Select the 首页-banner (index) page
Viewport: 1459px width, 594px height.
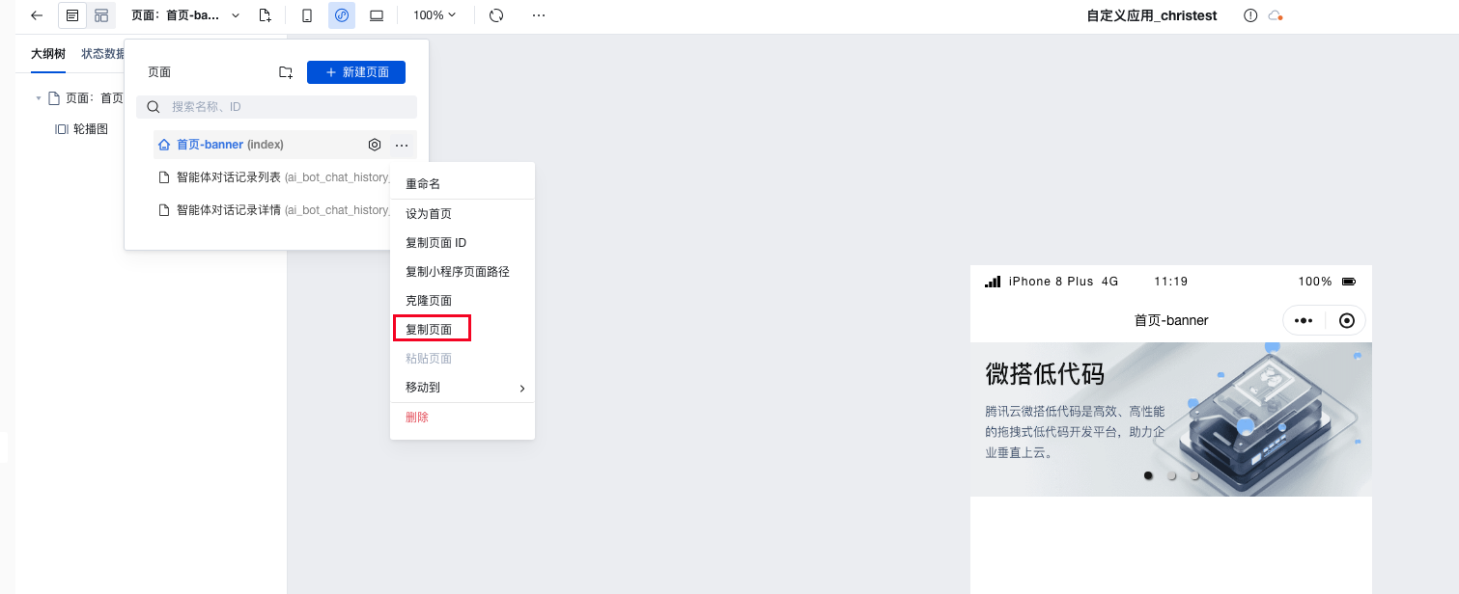tap(285, 145)
